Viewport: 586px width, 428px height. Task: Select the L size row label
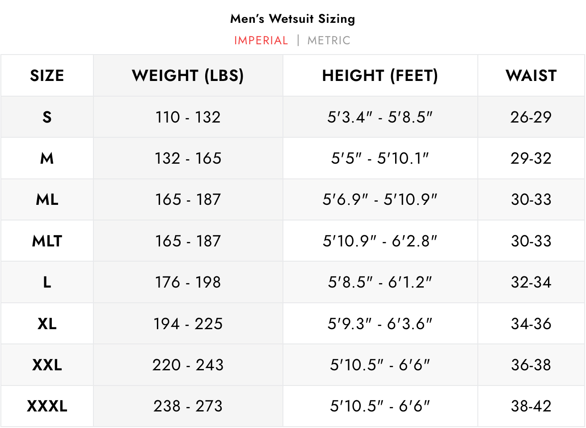(47, 282)
